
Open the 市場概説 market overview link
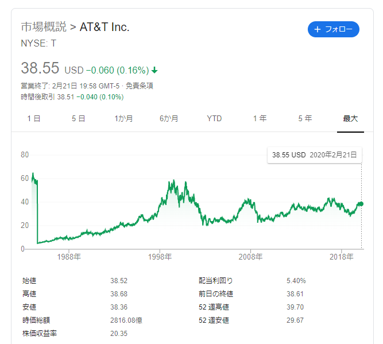(x=43, y=27)
